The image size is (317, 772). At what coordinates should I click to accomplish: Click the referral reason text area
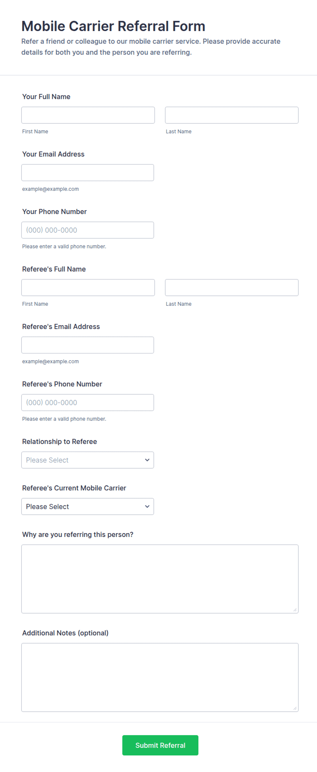coord(160,579)
